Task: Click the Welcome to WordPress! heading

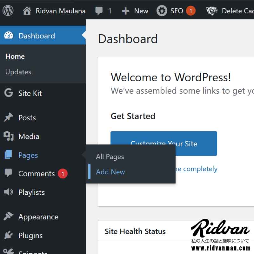Action: [x=171, y=77]
